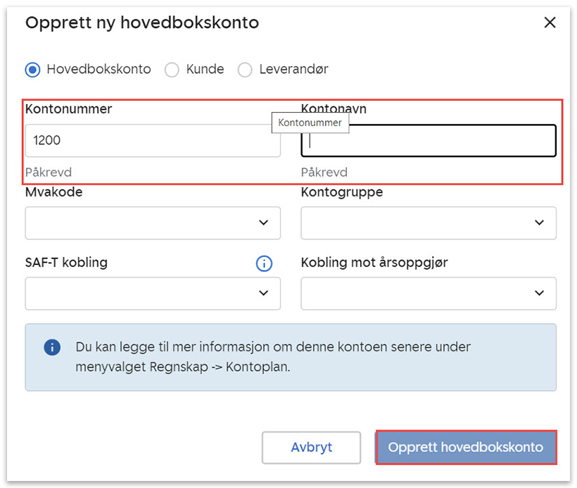
Task: Click the SAF-T kobling info icon
Action: click(264, 263)
